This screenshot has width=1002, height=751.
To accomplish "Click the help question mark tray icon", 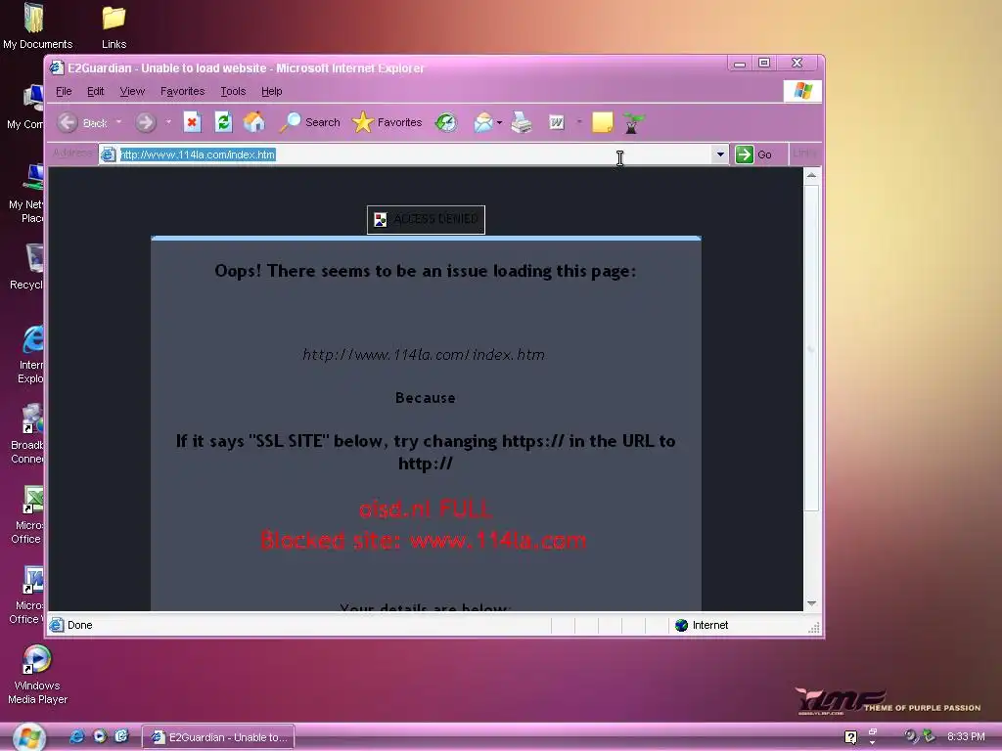I will coord(850,737).
